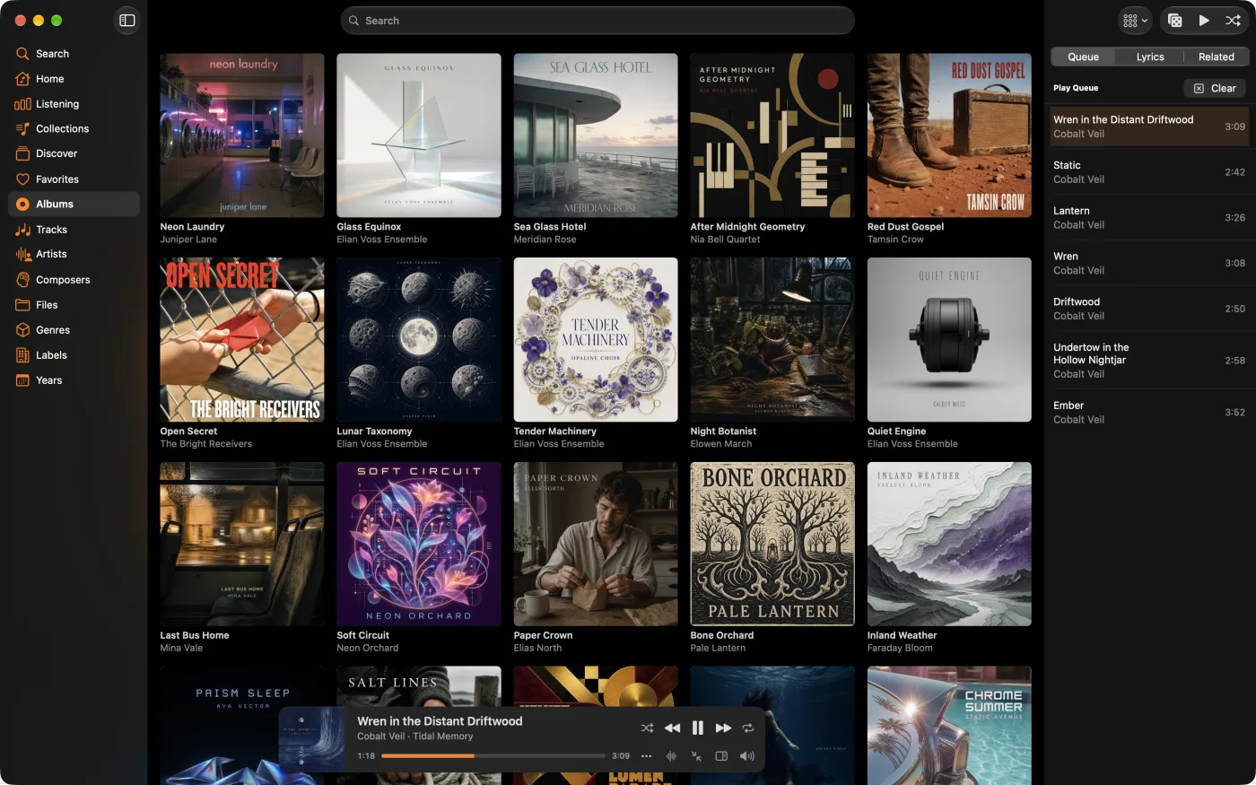Open the Bone Orchard album cover

click(772, 544)
